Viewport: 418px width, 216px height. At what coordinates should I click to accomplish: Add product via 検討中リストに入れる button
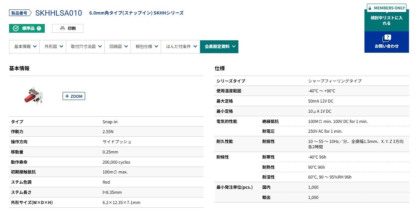(x=386, y=20)
